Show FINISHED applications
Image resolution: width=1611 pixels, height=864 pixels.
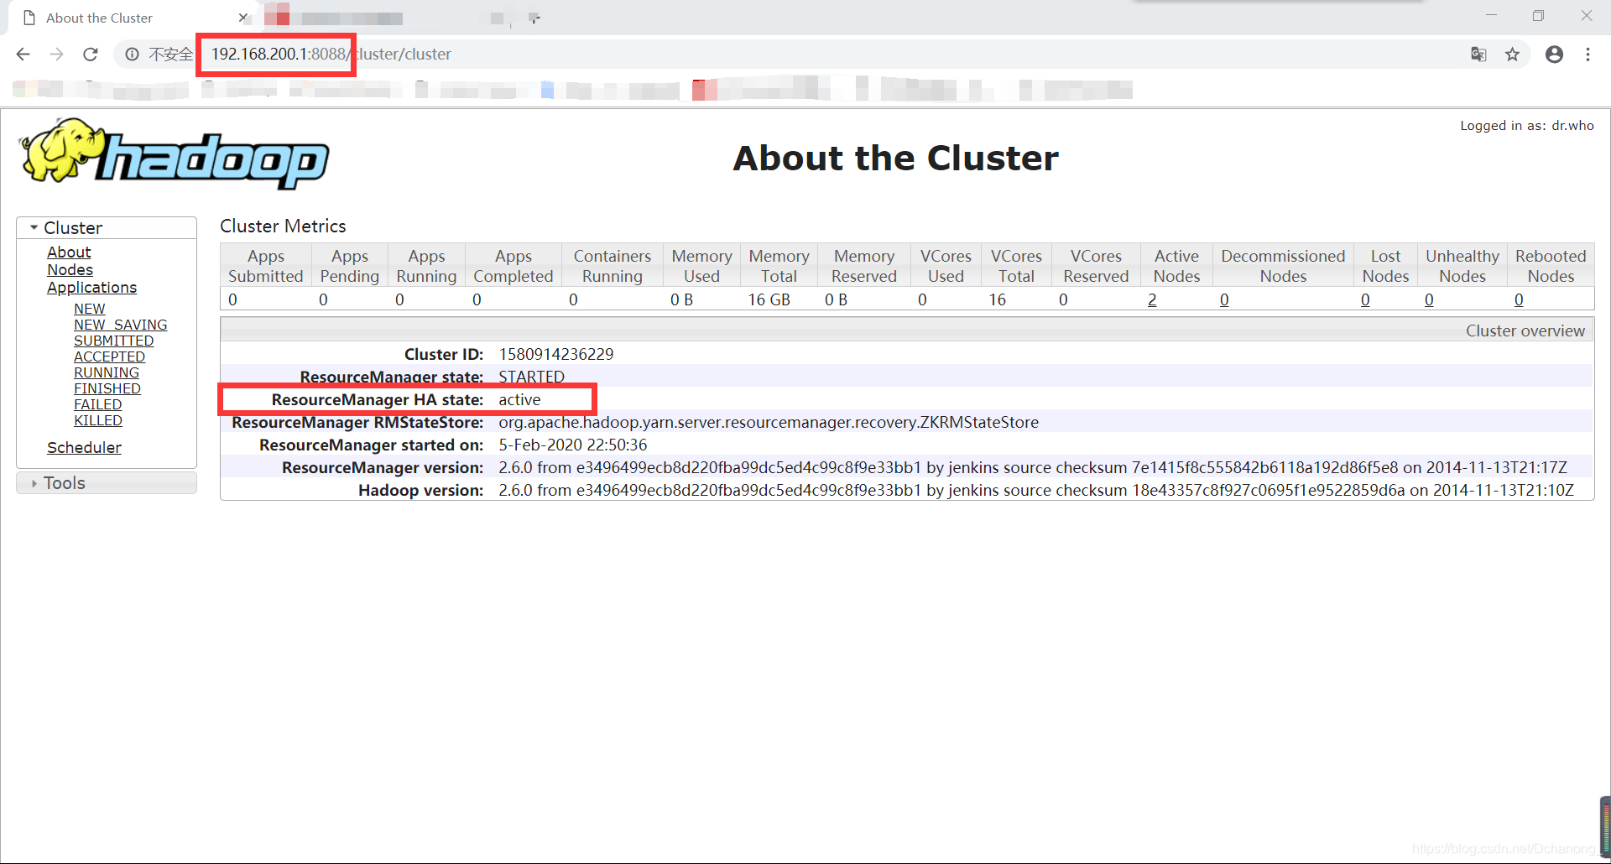point(107,388)
